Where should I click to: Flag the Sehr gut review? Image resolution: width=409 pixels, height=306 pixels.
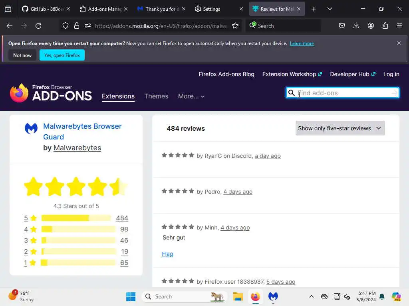pos(167,254)
